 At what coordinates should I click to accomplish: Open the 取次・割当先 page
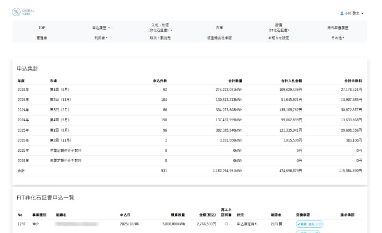(x=160, y=38)
